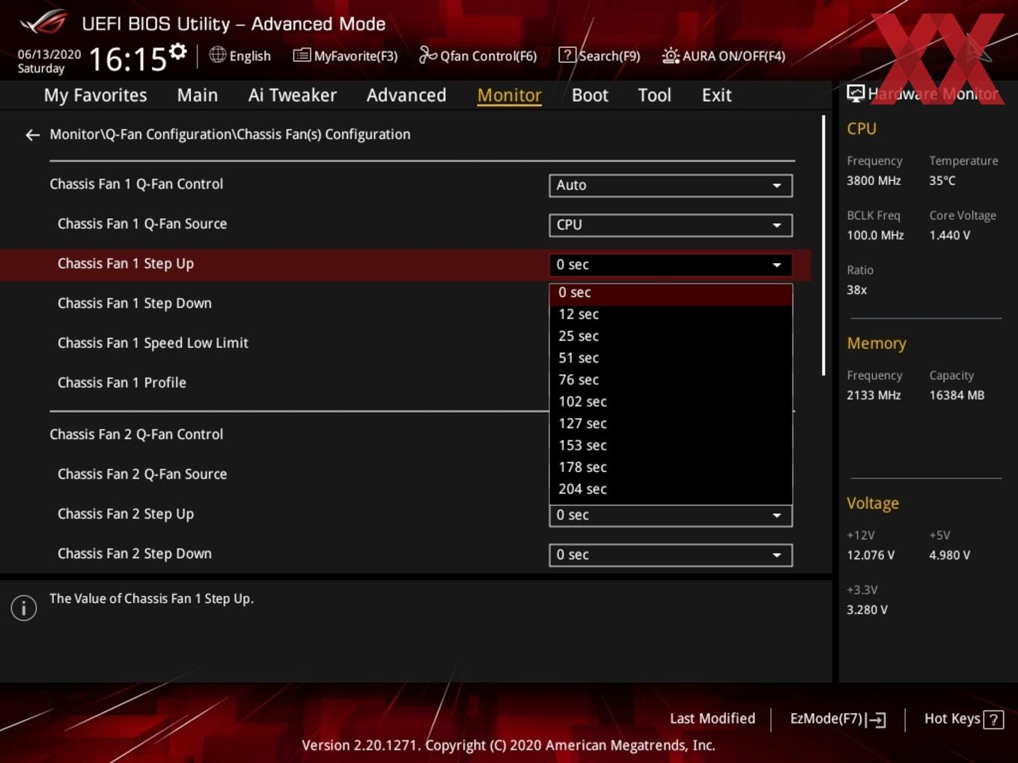Change language via English button
The image size is (1018, 763).
coord(240,55)
